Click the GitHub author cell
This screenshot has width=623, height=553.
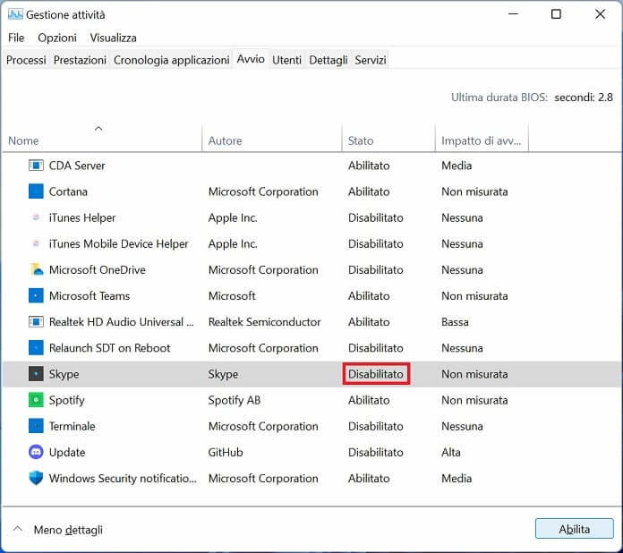pyautogui.click(x=226, y=452)
